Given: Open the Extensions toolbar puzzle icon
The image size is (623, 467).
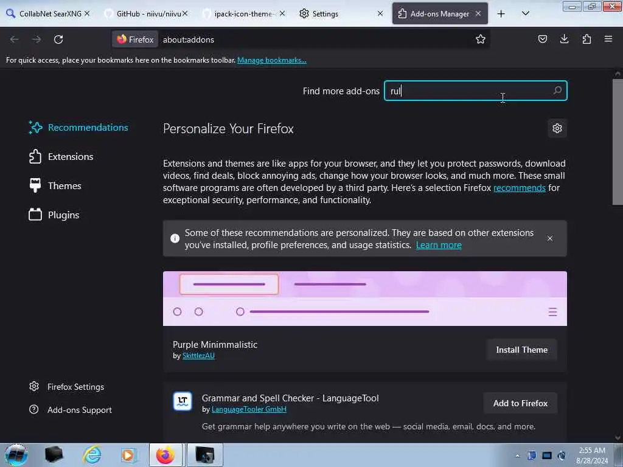Looking at the screenshot, I should pyautogui.click(x=586, y=39).
